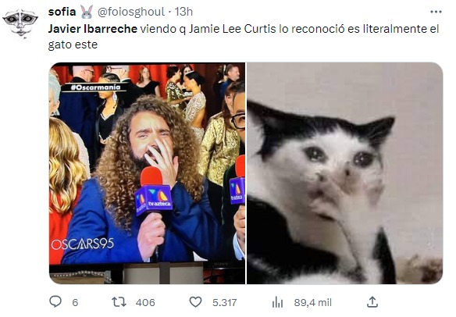Screen dimensions: 456x317
Task: Open the crying cat meme image
Action: coord(345,173)
